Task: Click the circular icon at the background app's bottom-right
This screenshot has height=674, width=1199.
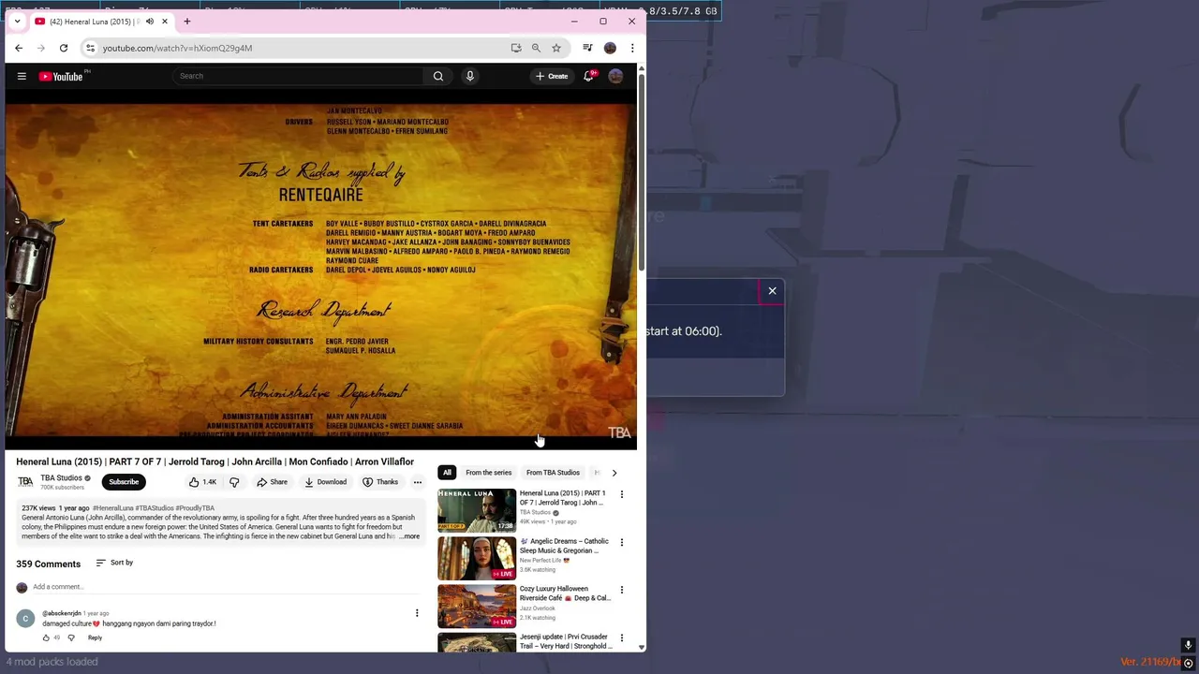Action: point(1188,663)
